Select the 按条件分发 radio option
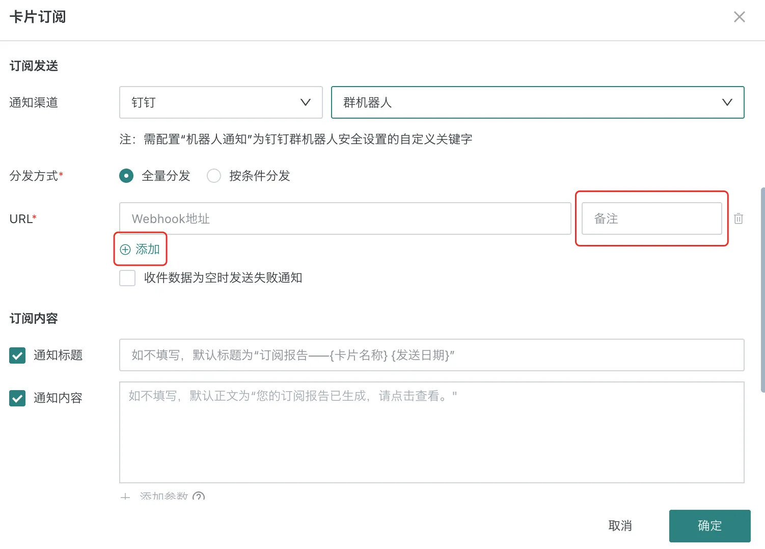Image resolution: width=765 pixels, height=549 pixels. [x=214, y=176]
